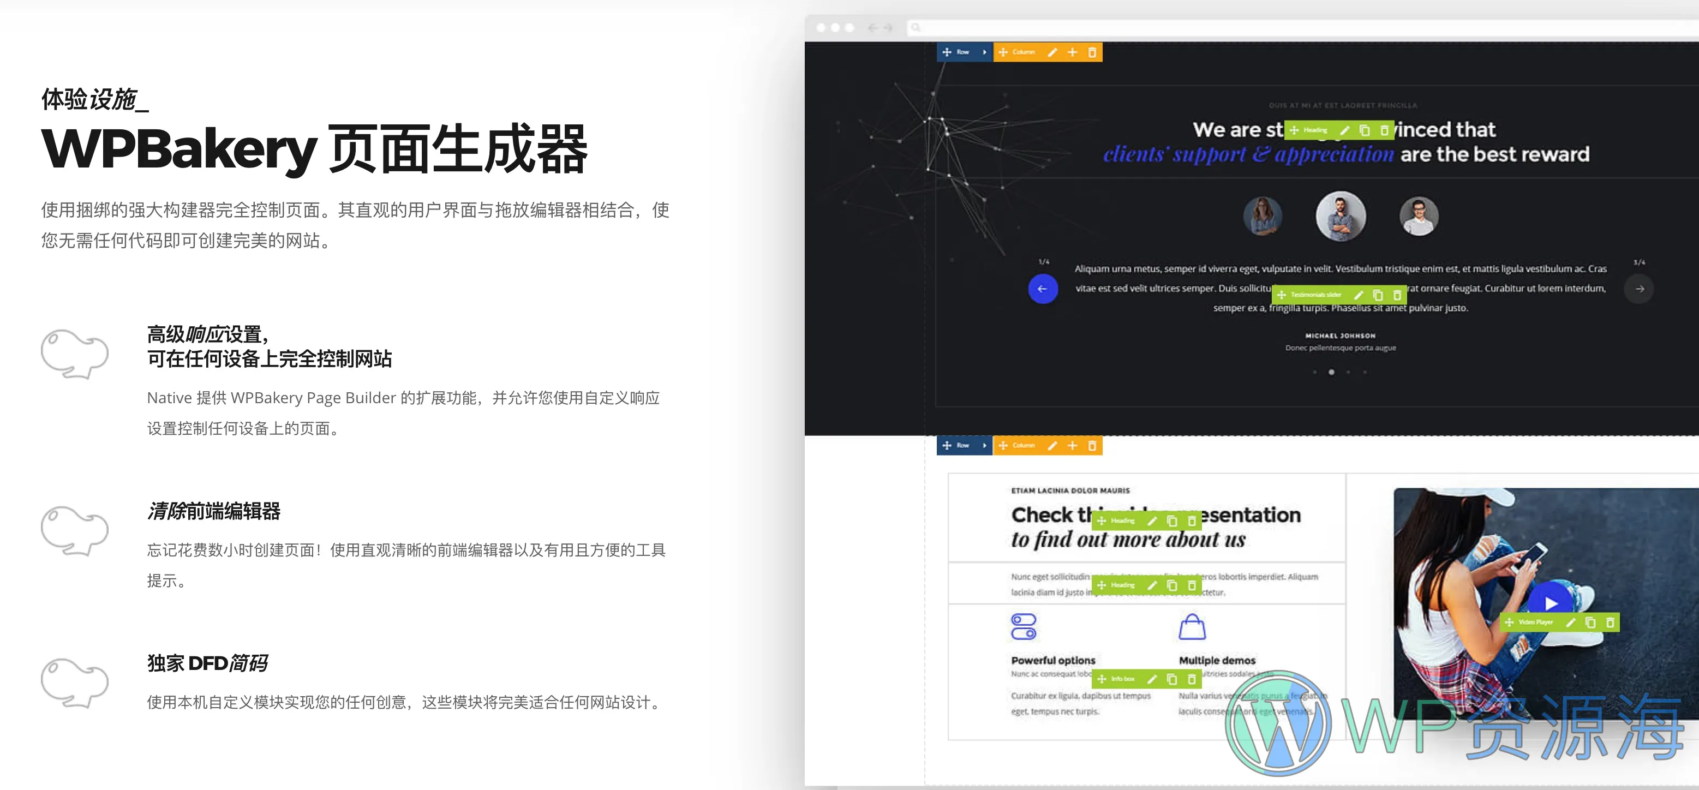The image size is (1699, 790).
Task: Delete the 'We are still convinced' Heading element
Action: coord(1384,130)
